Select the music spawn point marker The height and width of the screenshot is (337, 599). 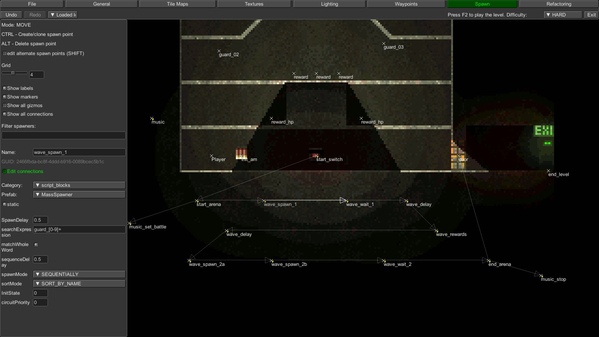pyautogui.click(x=151, y=118)
